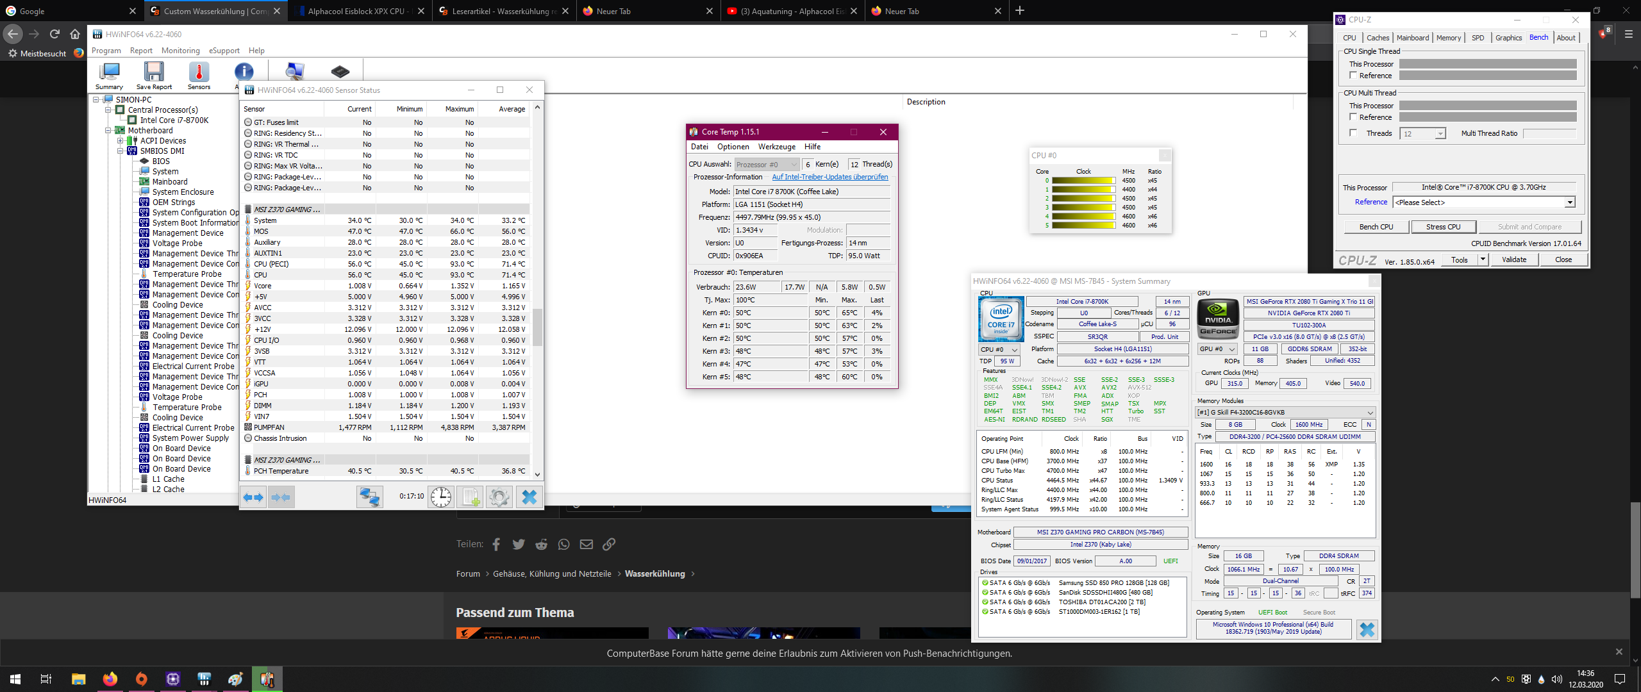Enable Reference checkbox under CPU Single Thread
This screenshot has width=1641, height=692.
pos(1353,76)
